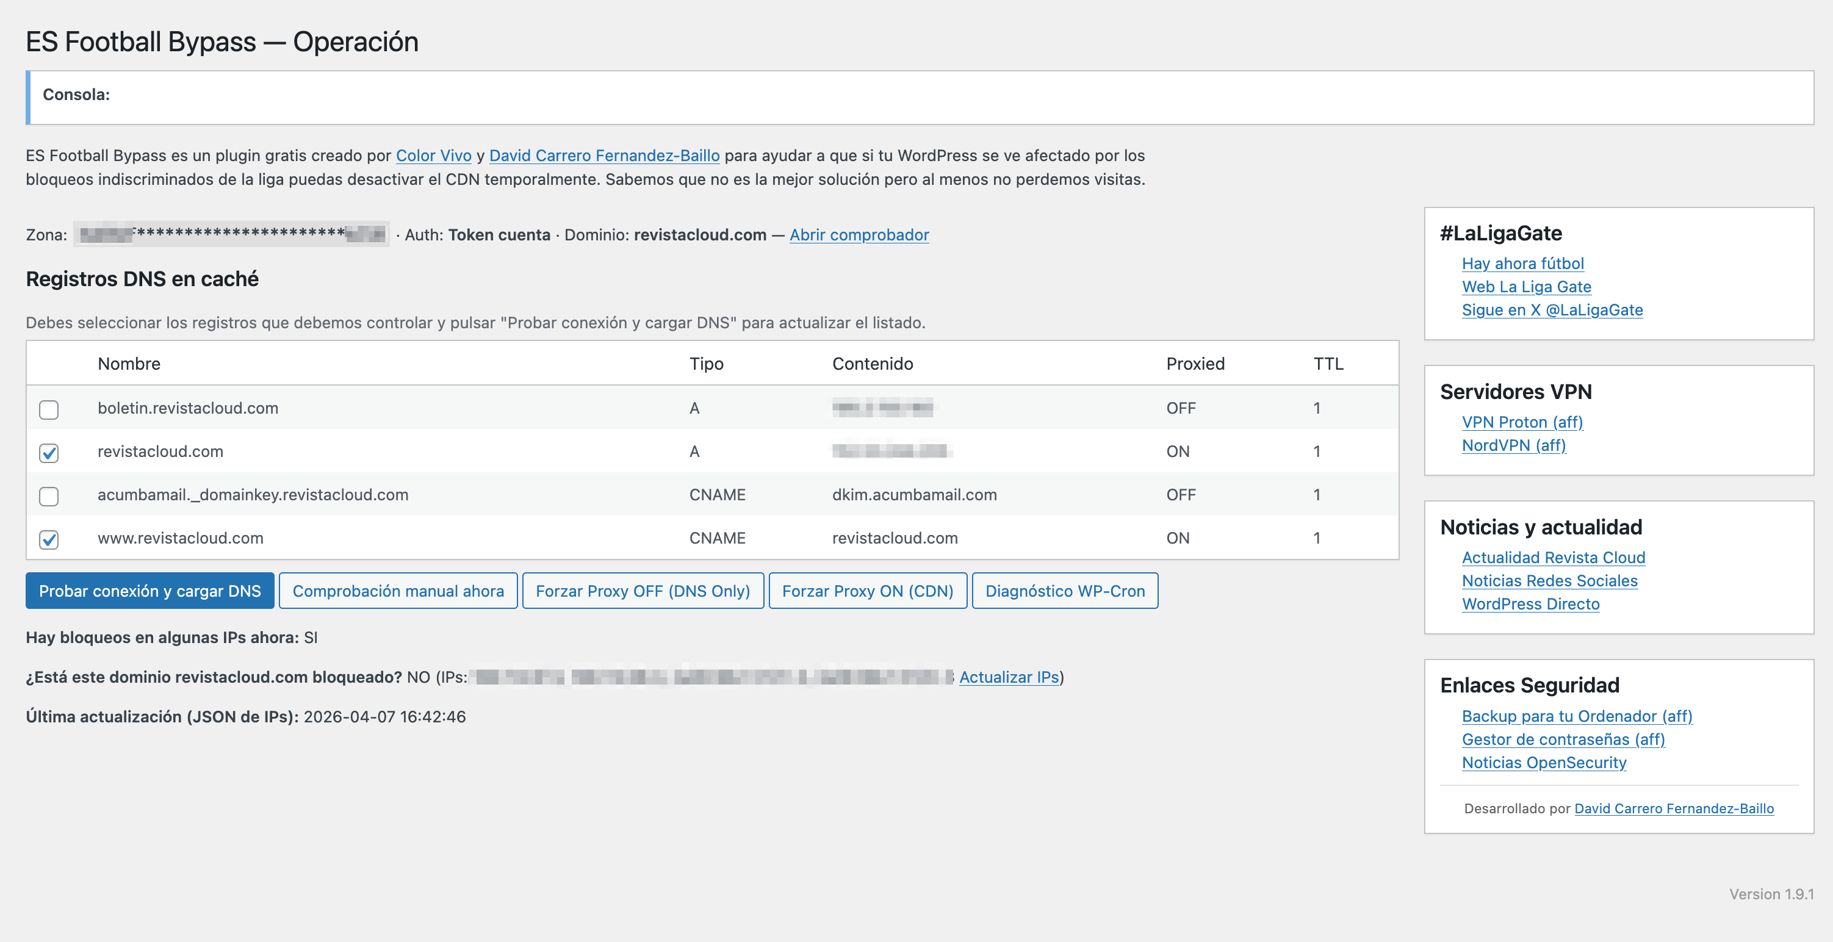Visit Actualidad Revista Cloud
The height and width of the screenshot is (942, 1833).
(x=1554, y=557)
